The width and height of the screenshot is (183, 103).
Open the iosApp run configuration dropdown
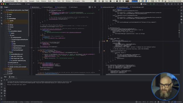point(144,4)
